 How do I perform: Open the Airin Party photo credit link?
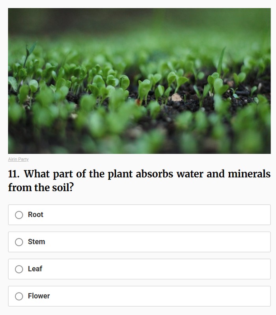[x=18, y=159]
